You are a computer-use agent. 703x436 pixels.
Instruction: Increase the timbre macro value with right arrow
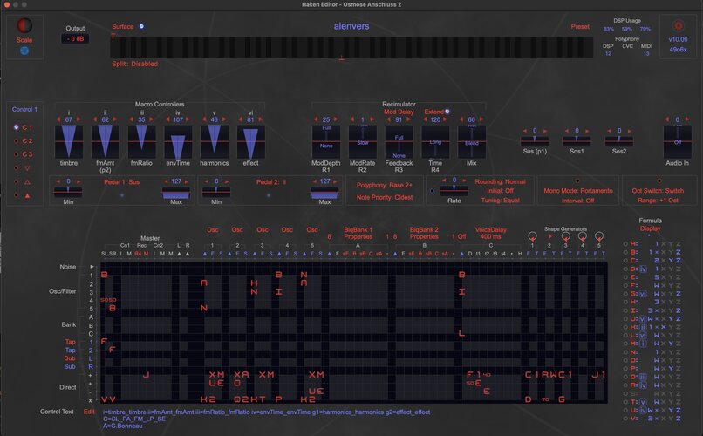point(78,119)
